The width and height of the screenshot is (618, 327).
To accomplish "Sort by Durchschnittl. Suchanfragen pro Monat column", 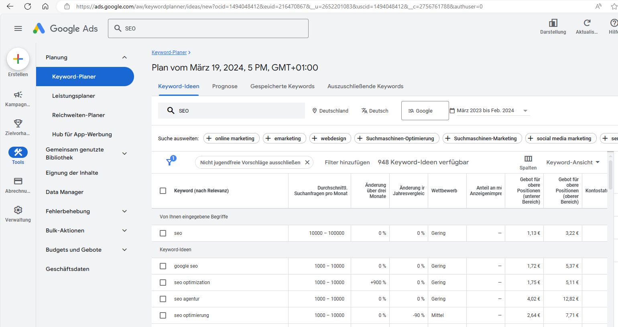I will (321, 191).
